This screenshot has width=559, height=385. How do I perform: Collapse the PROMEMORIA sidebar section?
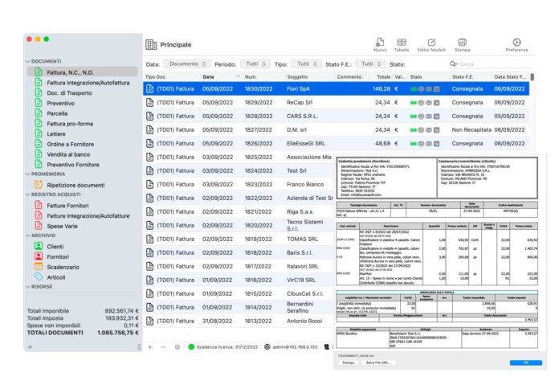(x=28, y=174)
